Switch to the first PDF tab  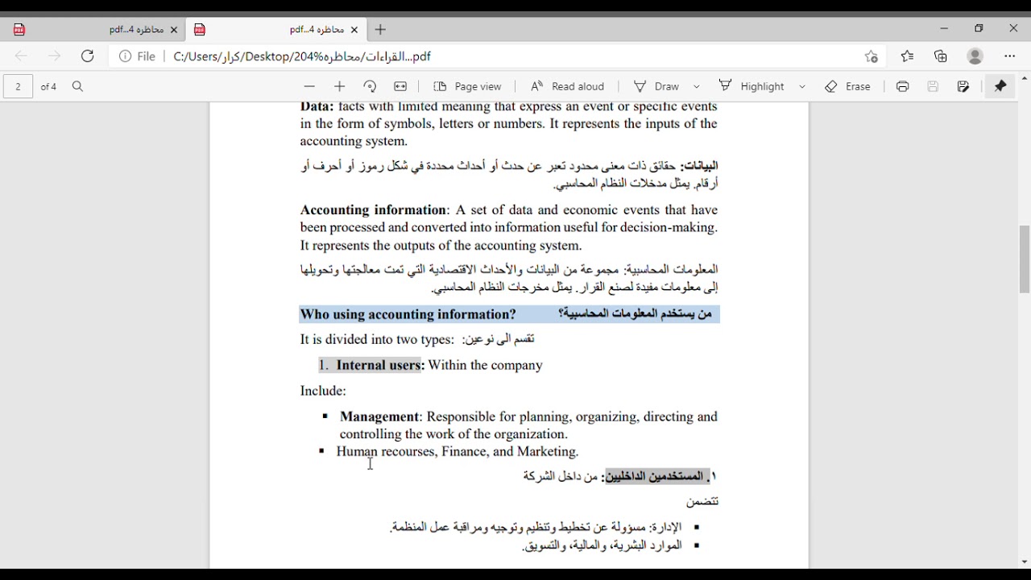pos(95,30)
